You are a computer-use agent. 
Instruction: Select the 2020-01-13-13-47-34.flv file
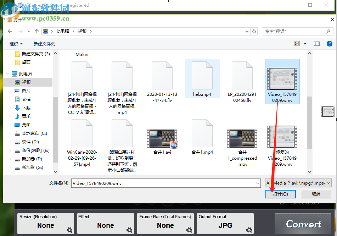coord(162,82)
